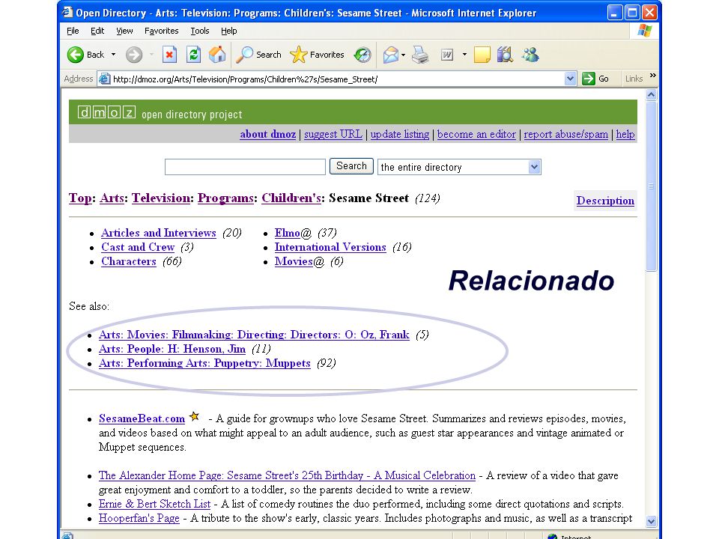Expand the address bar URL dropdown
The width and height of the screenshot is (719, 539).
[570, 79]
